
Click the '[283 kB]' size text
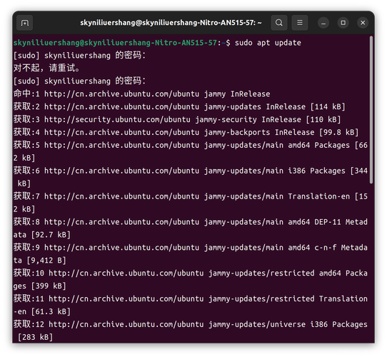coord(35,337)
